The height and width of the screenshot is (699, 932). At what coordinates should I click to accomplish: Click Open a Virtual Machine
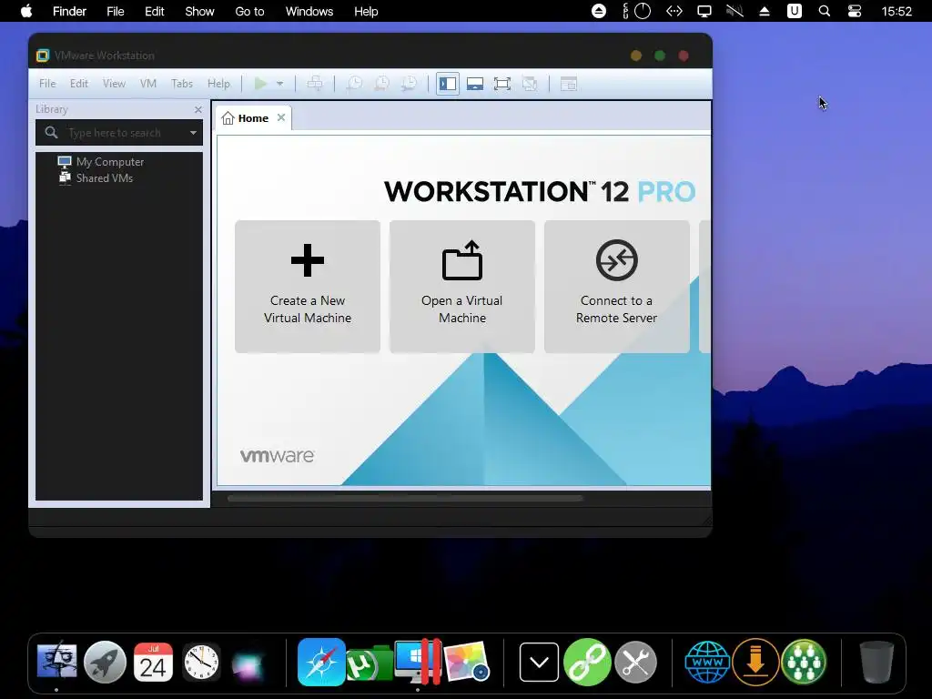(x=461, y=287)
